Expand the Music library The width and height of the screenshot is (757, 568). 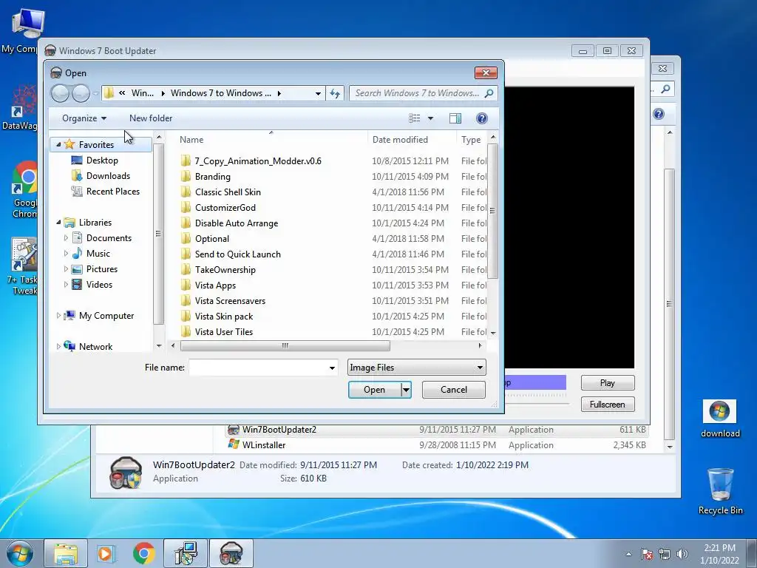tap(66, 254)
